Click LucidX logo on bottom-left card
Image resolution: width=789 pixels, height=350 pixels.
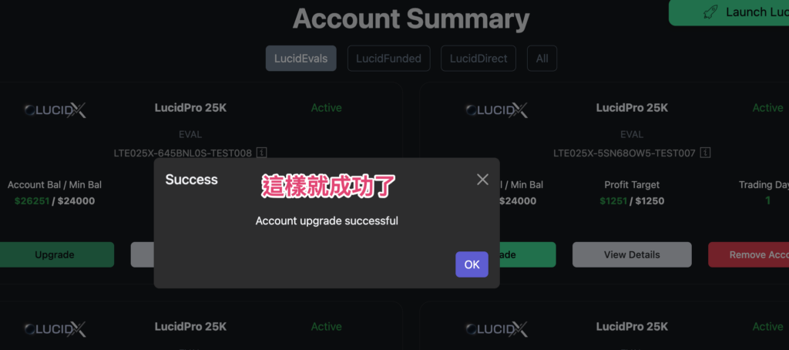55,329
